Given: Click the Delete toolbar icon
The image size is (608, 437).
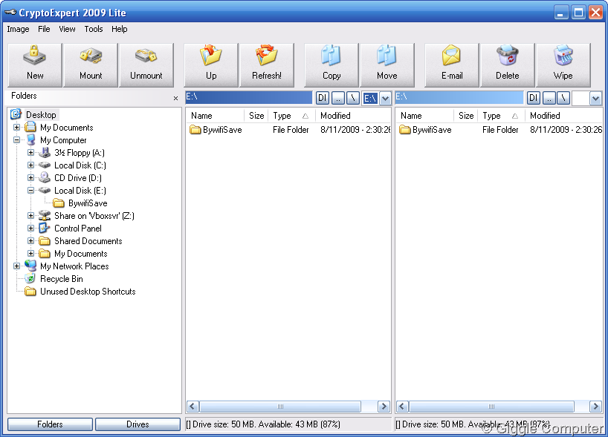Looking at the screenshot, I should [508, 65].
